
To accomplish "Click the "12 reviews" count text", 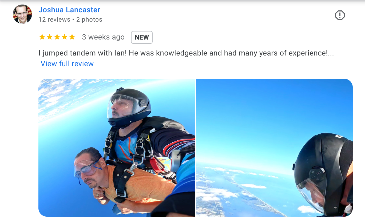I will (54, 19).
